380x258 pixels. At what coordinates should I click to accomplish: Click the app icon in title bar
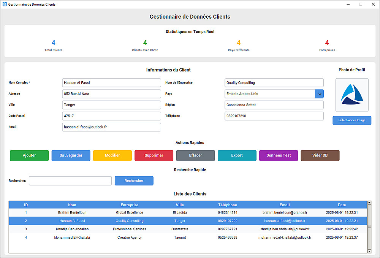click(5, 4)
